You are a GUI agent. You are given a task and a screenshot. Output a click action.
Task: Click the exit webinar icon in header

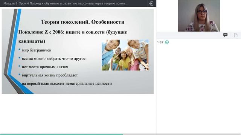click(151, 3)
